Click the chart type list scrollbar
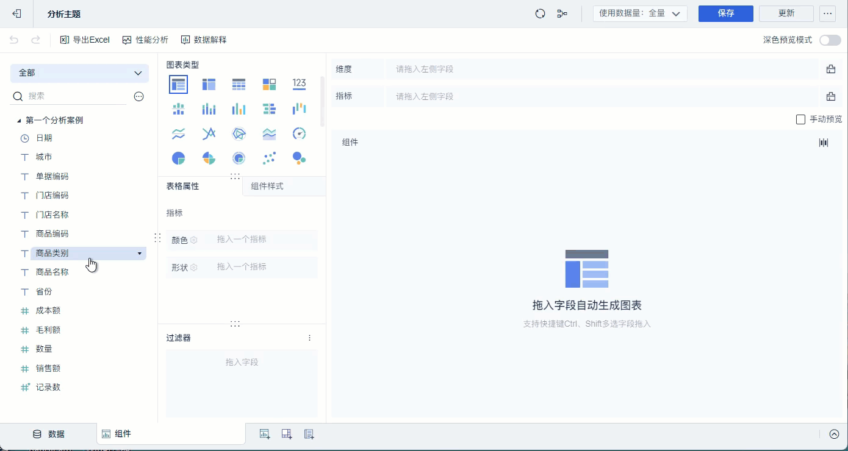This screenshot has height=451, width=848. click(x=322, y=101)
